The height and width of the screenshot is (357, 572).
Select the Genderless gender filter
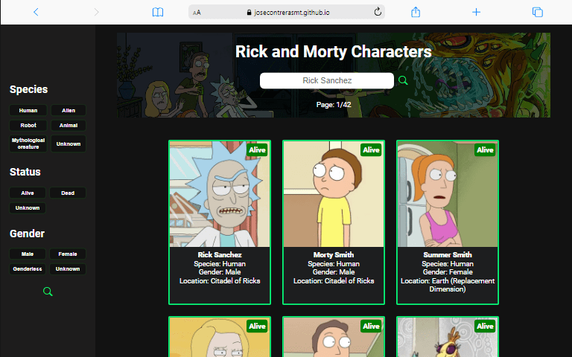[28, 268]
